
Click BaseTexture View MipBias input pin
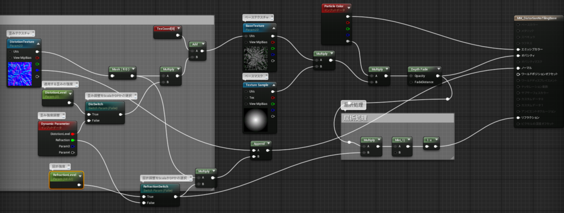246,42
